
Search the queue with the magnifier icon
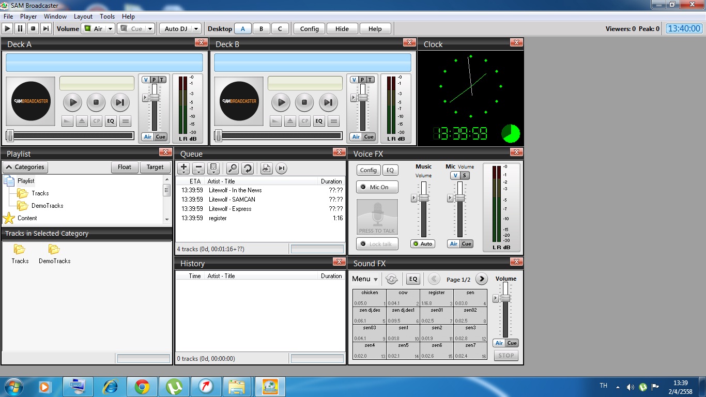233,168
